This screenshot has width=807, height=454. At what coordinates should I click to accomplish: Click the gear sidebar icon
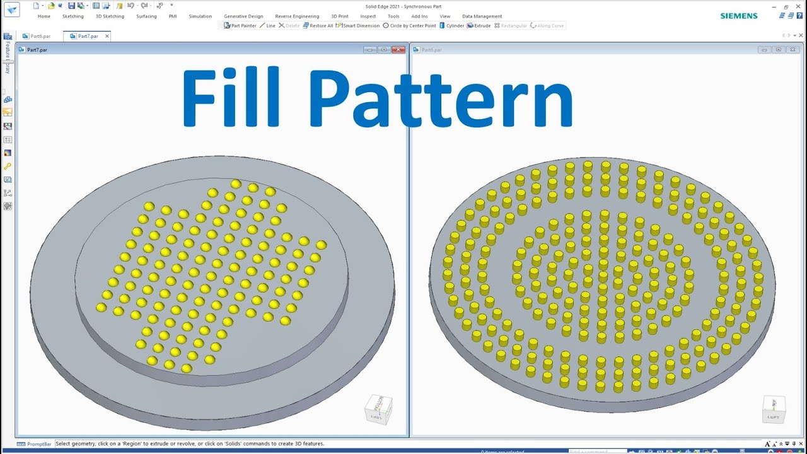[8, 206]
